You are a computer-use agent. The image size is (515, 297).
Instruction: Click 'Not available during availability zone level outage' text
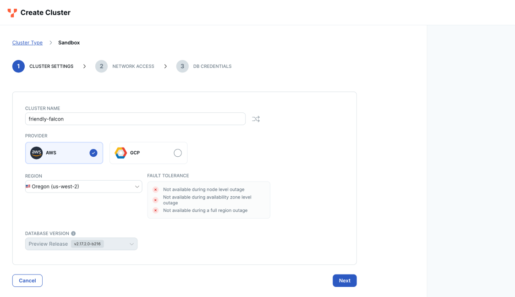207,200
